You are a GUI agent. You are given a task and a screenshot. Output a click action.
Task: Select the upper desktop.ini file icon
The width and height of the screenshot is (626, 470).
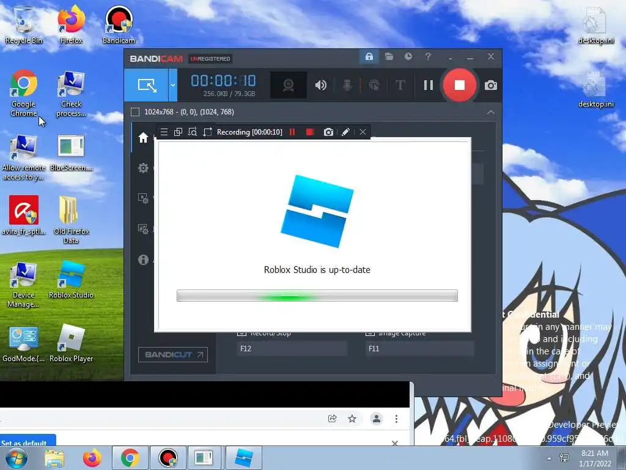click(595, 24)
